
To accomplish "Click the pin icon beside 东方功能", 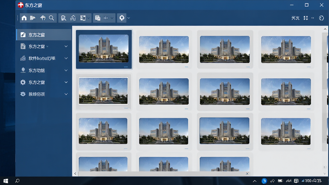I will click(23, 70).
